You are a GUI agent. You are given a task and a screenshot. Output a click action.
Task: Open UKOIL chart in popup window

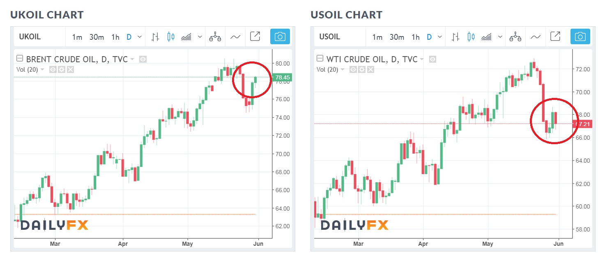click(x=255, y=36)
